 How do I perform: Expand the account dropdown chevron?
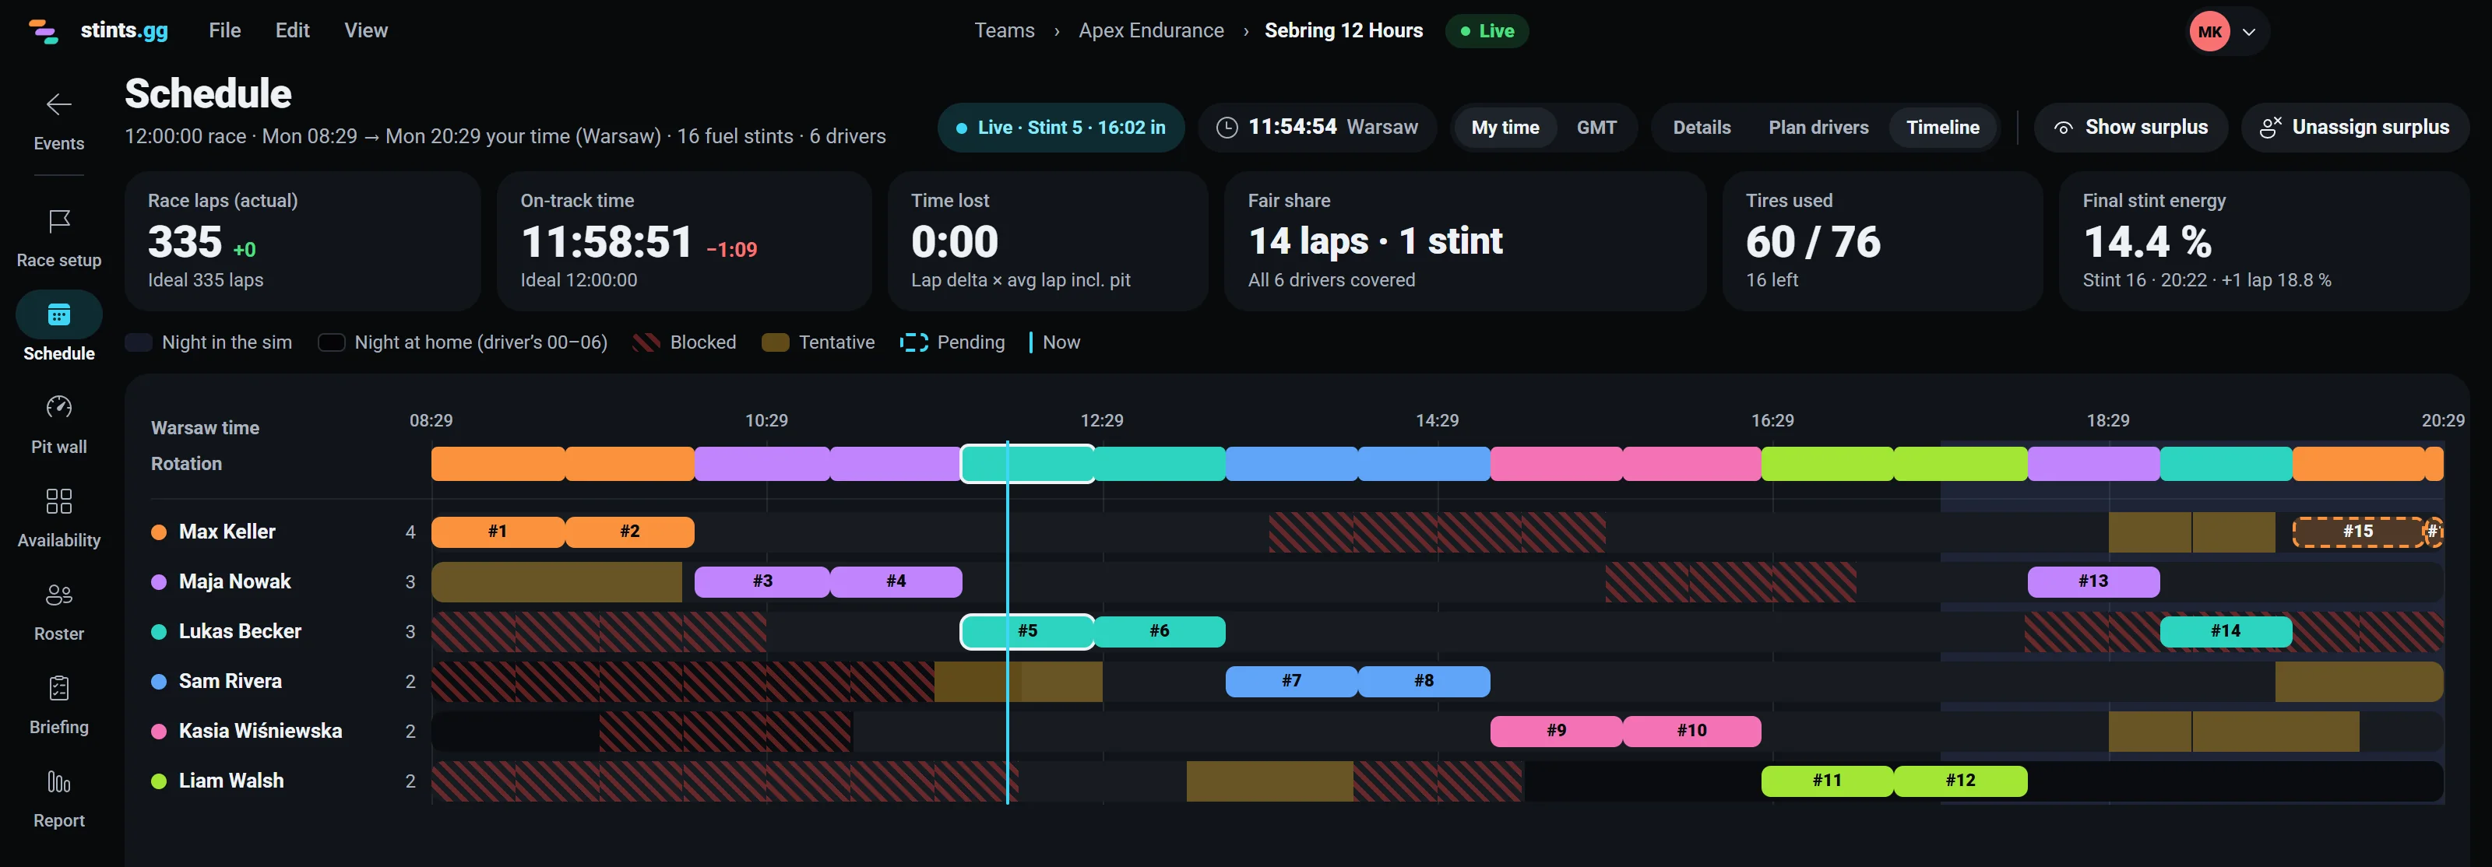click(x=2249, y=32)
